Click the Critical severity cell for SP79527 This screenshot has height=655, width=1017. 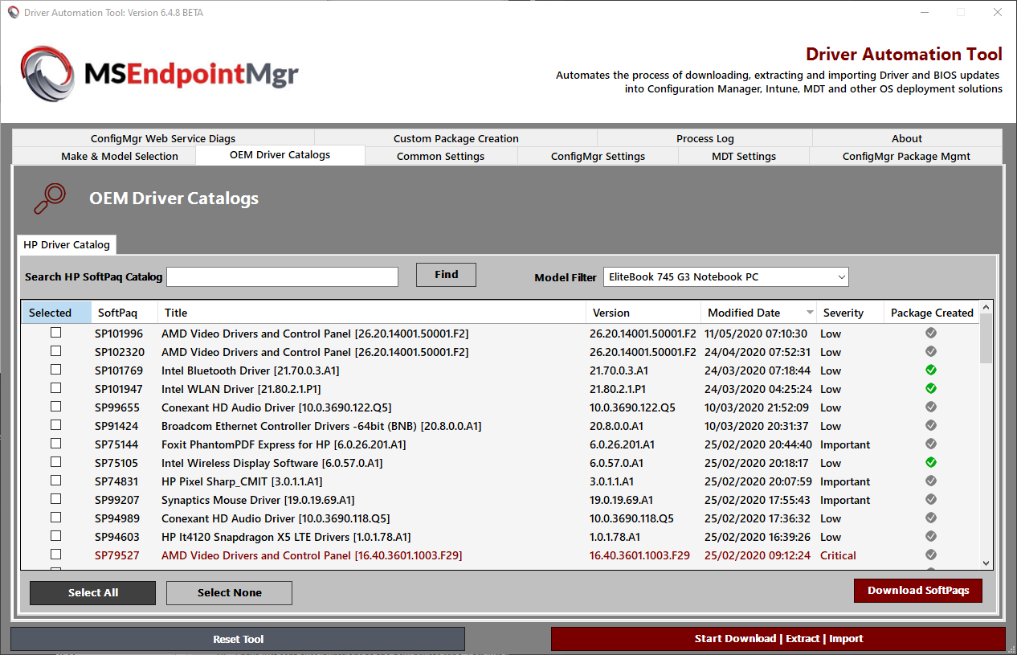point(838,555)
